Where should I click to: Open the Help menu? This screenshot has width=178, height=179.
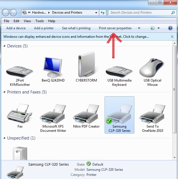click(x=52, y=21)
